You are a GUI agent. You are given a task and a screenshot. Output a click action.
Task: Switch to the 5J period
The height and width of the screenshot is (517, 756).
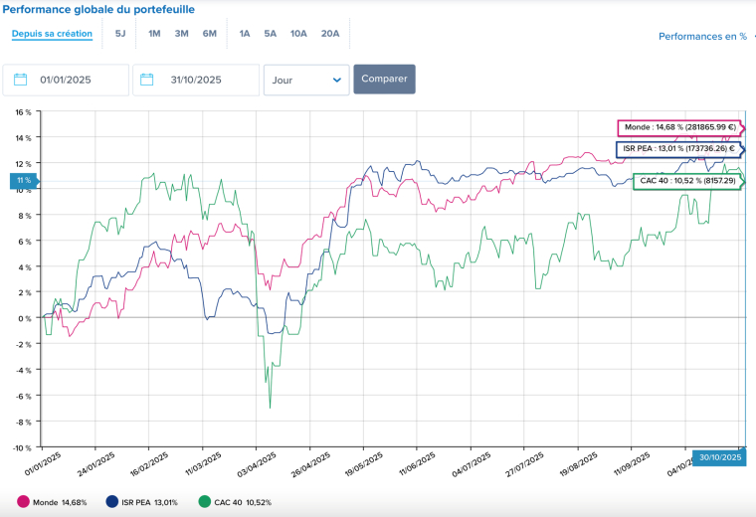coord(120,34)
